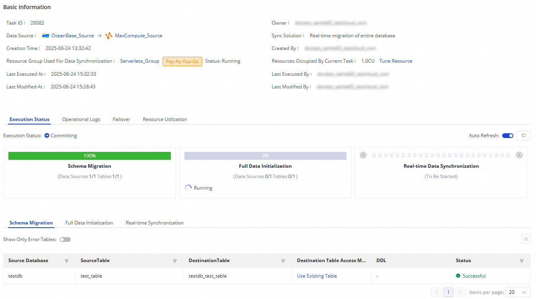Click the Tune Resource link

pos(396,61)
